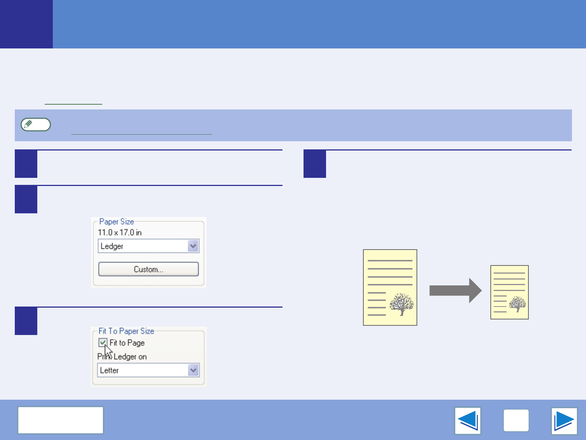Click the pencil note icon

pos(35,125)
